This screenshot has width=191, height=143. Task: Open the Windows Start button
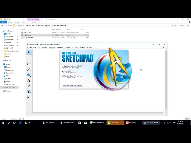coord(3,123)
